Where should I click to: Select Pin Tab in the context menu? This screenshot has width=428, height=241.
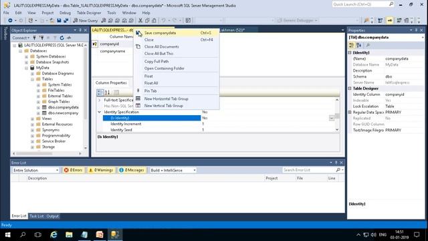tap(177, 91)
